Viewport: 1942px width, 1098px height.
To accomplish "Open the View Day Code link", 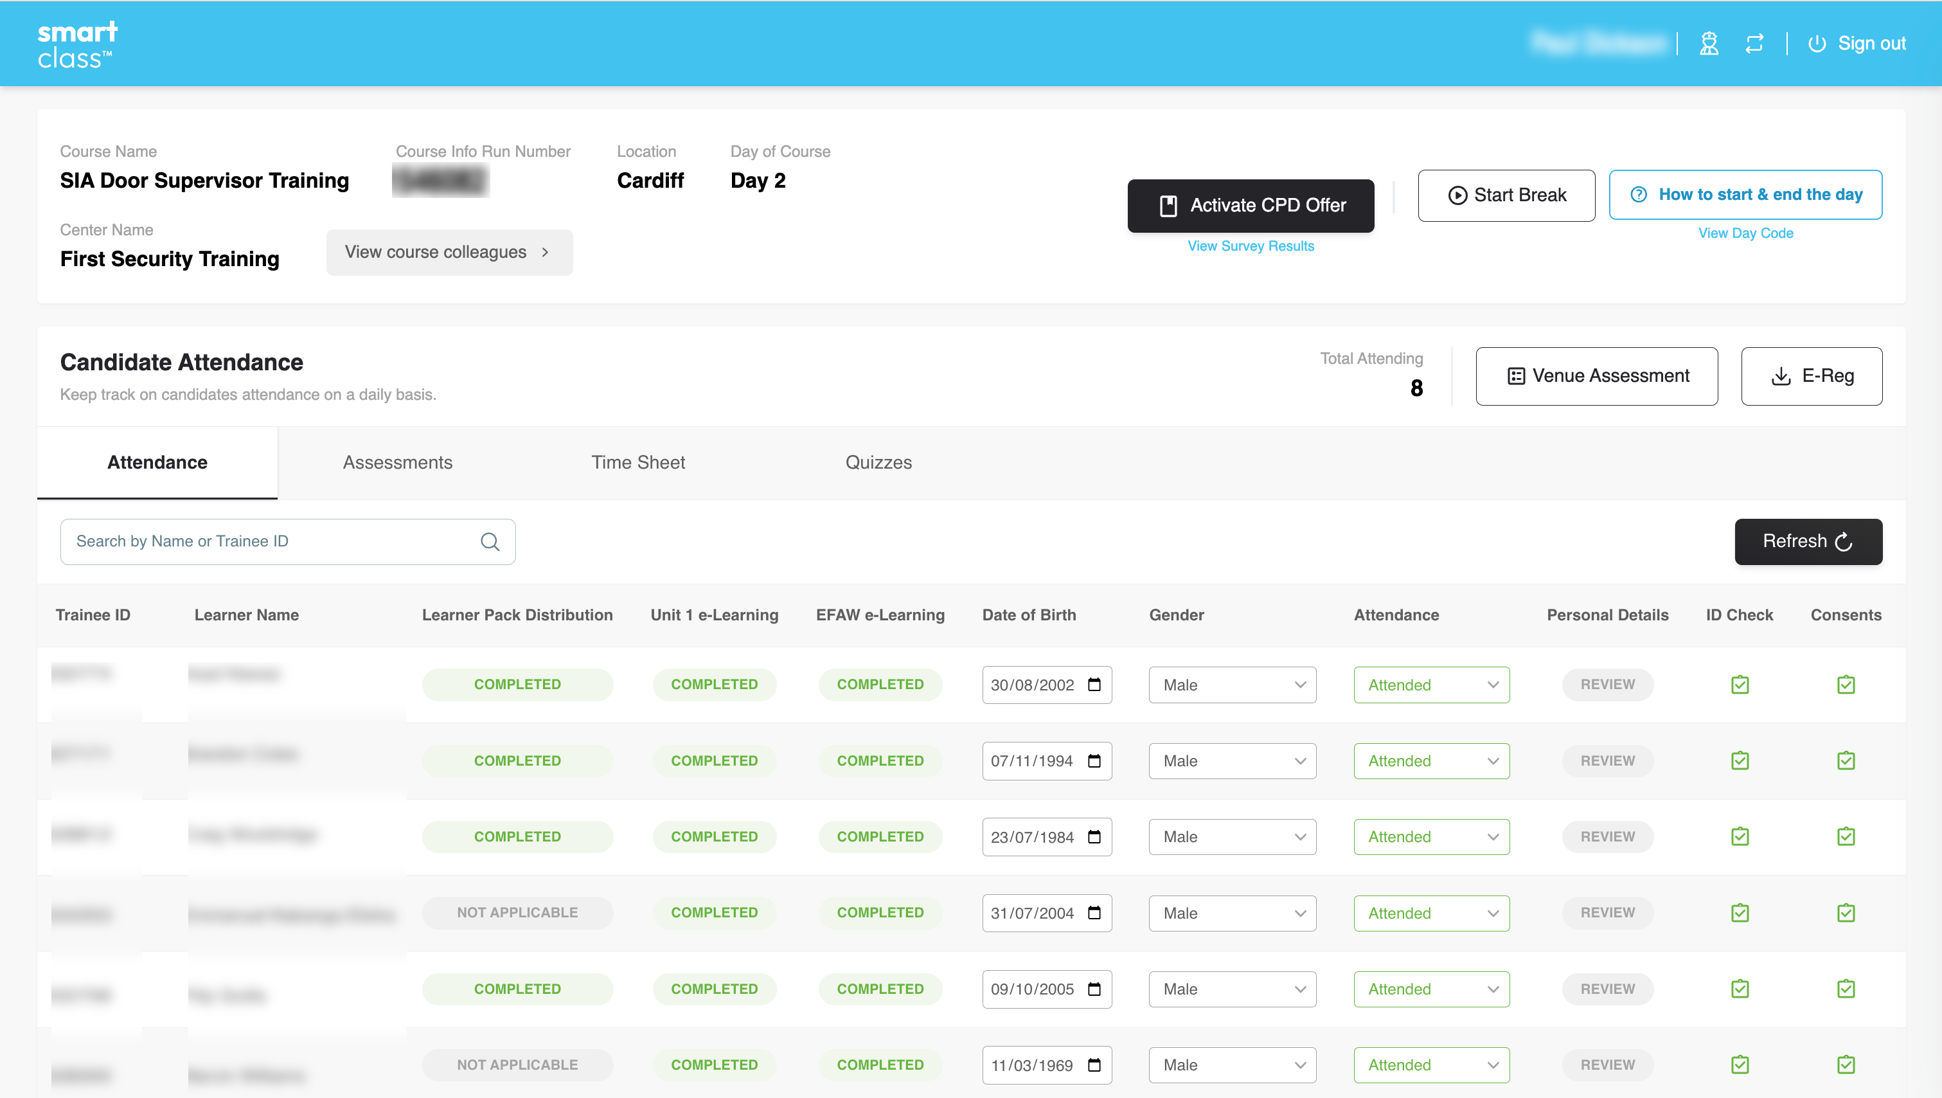I will (x=1745, y=233).
